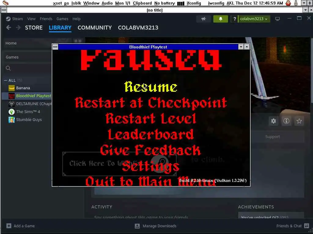
Task: Select Restart Level
Action: click(x=151, y=119)
